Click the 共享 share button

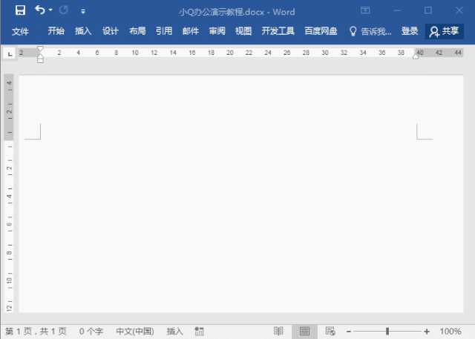[x=445, y=31]
